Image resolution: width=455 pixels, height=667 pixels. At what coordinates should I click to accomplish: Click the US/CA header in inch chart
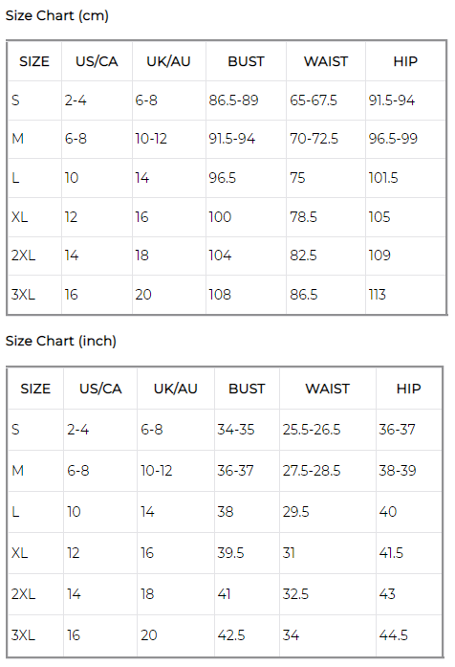pos(100,389)
